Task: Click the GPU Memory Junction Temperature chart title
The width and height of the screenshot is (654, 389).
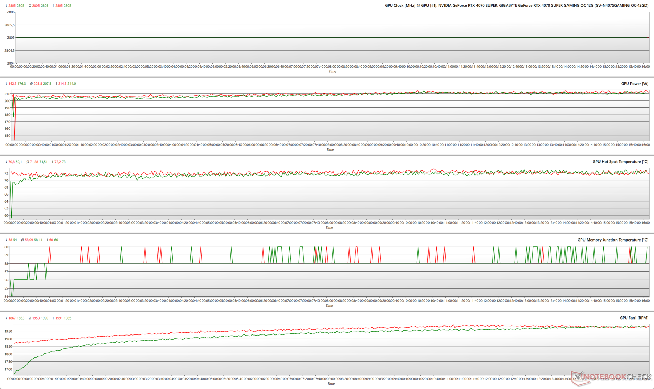Action: [613, 240]
